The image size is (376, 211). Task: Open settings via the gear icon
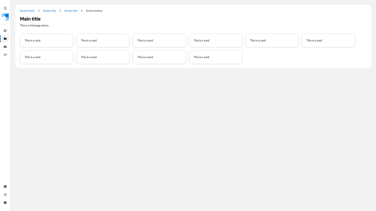click(5, 195)
